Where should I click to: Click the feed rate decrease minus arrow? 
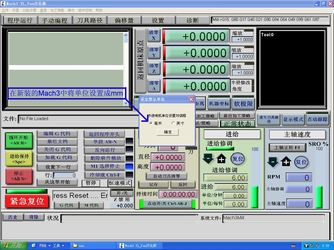tap(208, 158)
